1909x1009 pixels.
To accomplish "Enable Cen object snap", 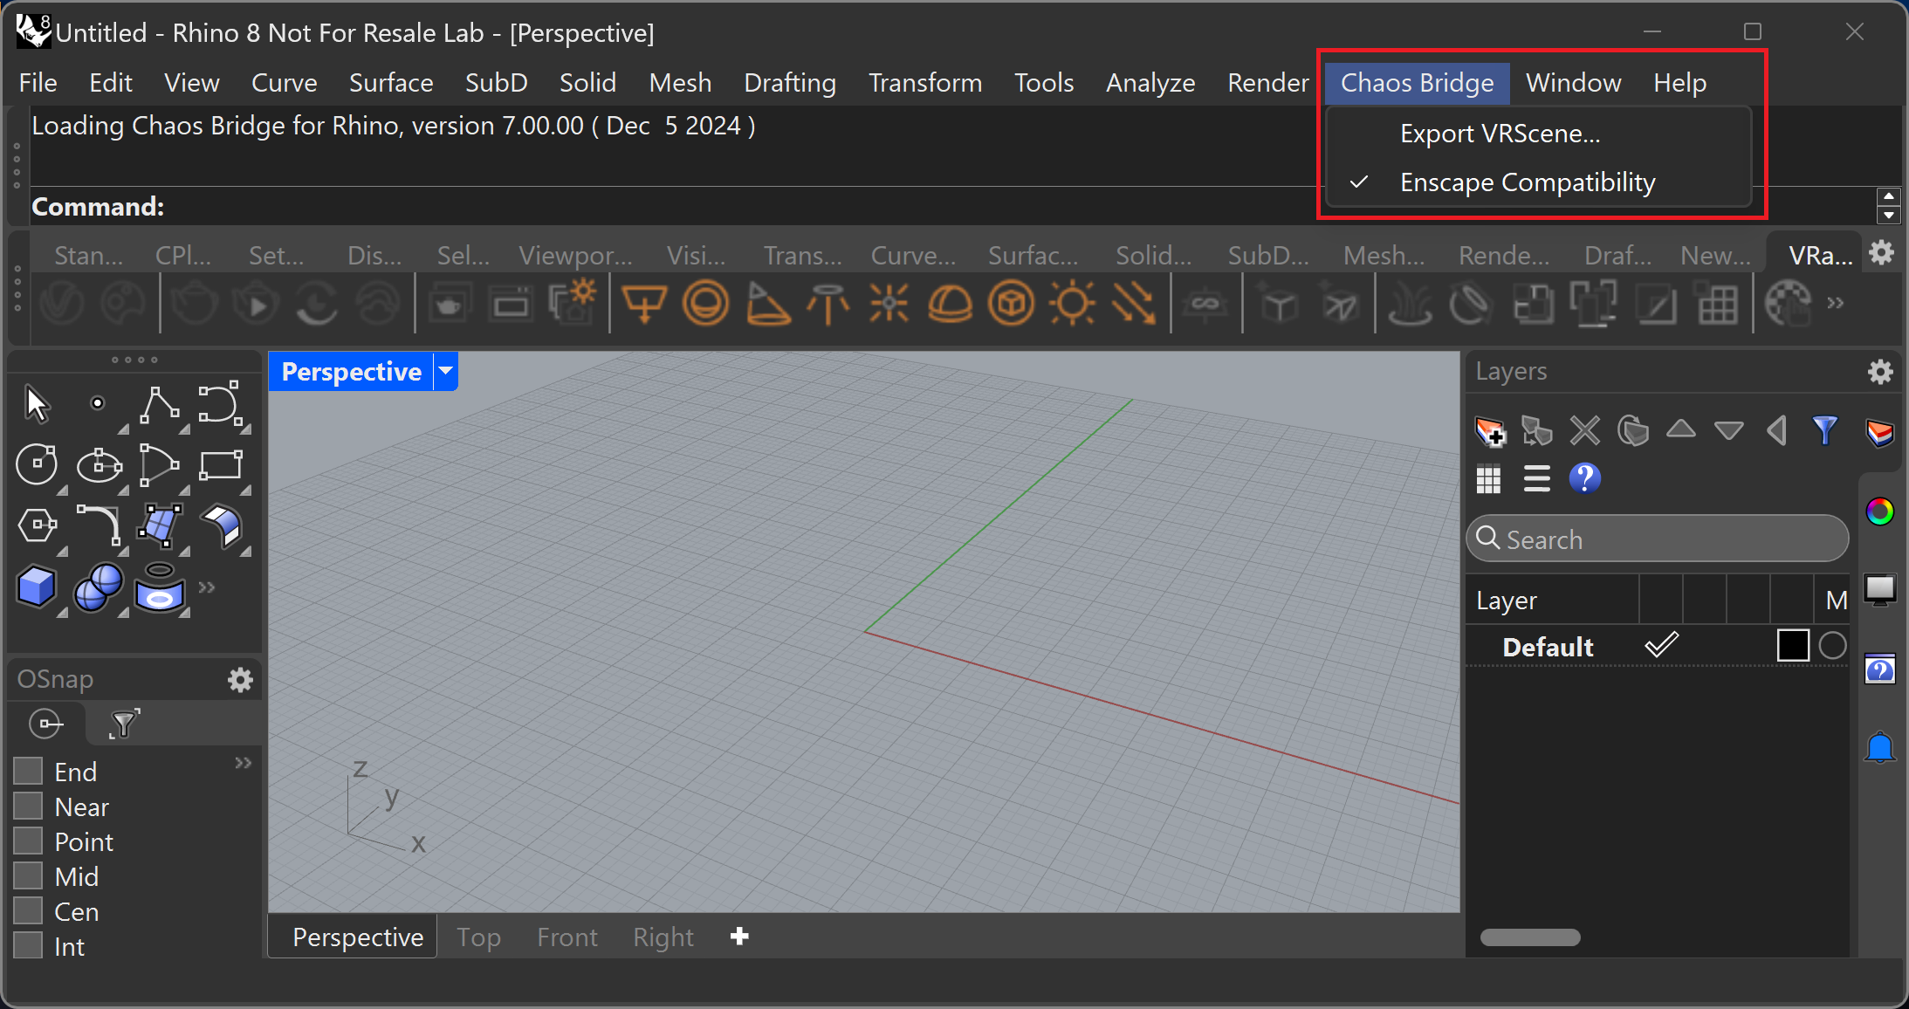I will 28,910.
